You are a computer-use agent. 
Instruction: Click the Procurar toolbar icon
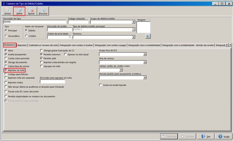coord(43,11)
